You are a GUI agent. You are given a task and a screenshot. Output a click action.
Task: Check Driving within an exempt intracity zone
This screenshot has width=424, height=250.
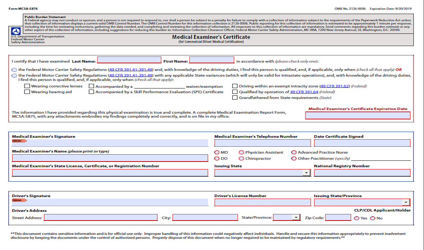click(235, 86)
